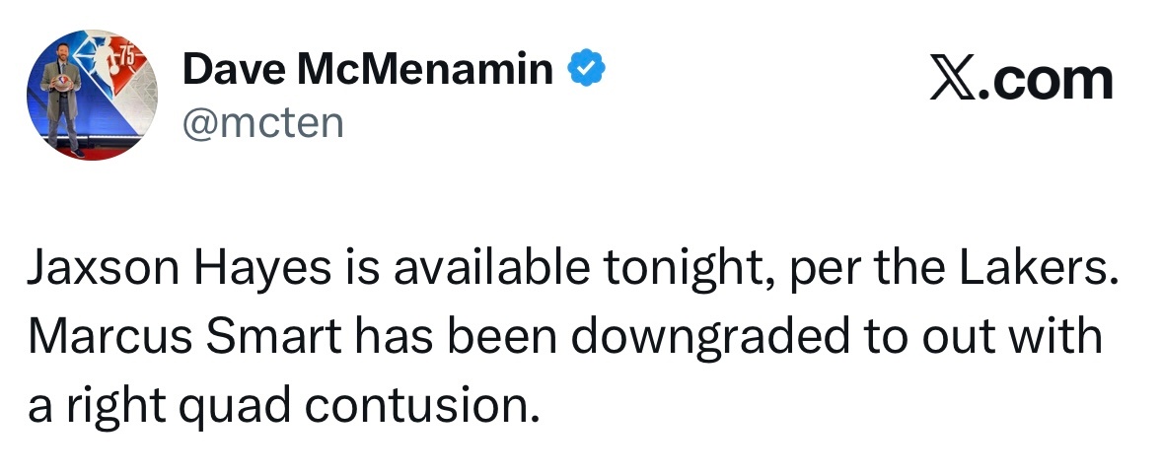
Task: Click the blue verified checkmark badge
Action: point(587,68)
